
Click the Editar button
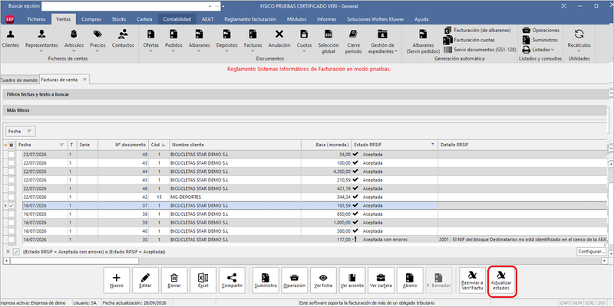(145, 280)
